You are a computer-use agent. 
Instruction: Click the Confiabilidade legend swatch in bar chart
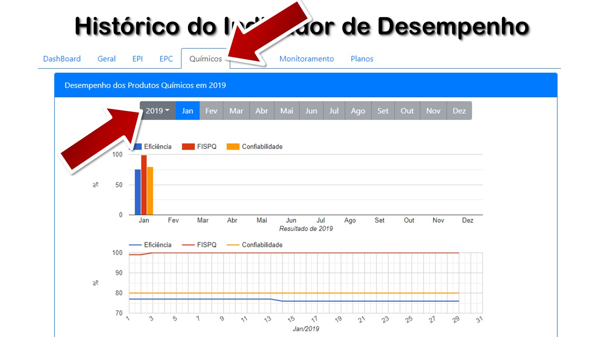[x=233, y=147]
